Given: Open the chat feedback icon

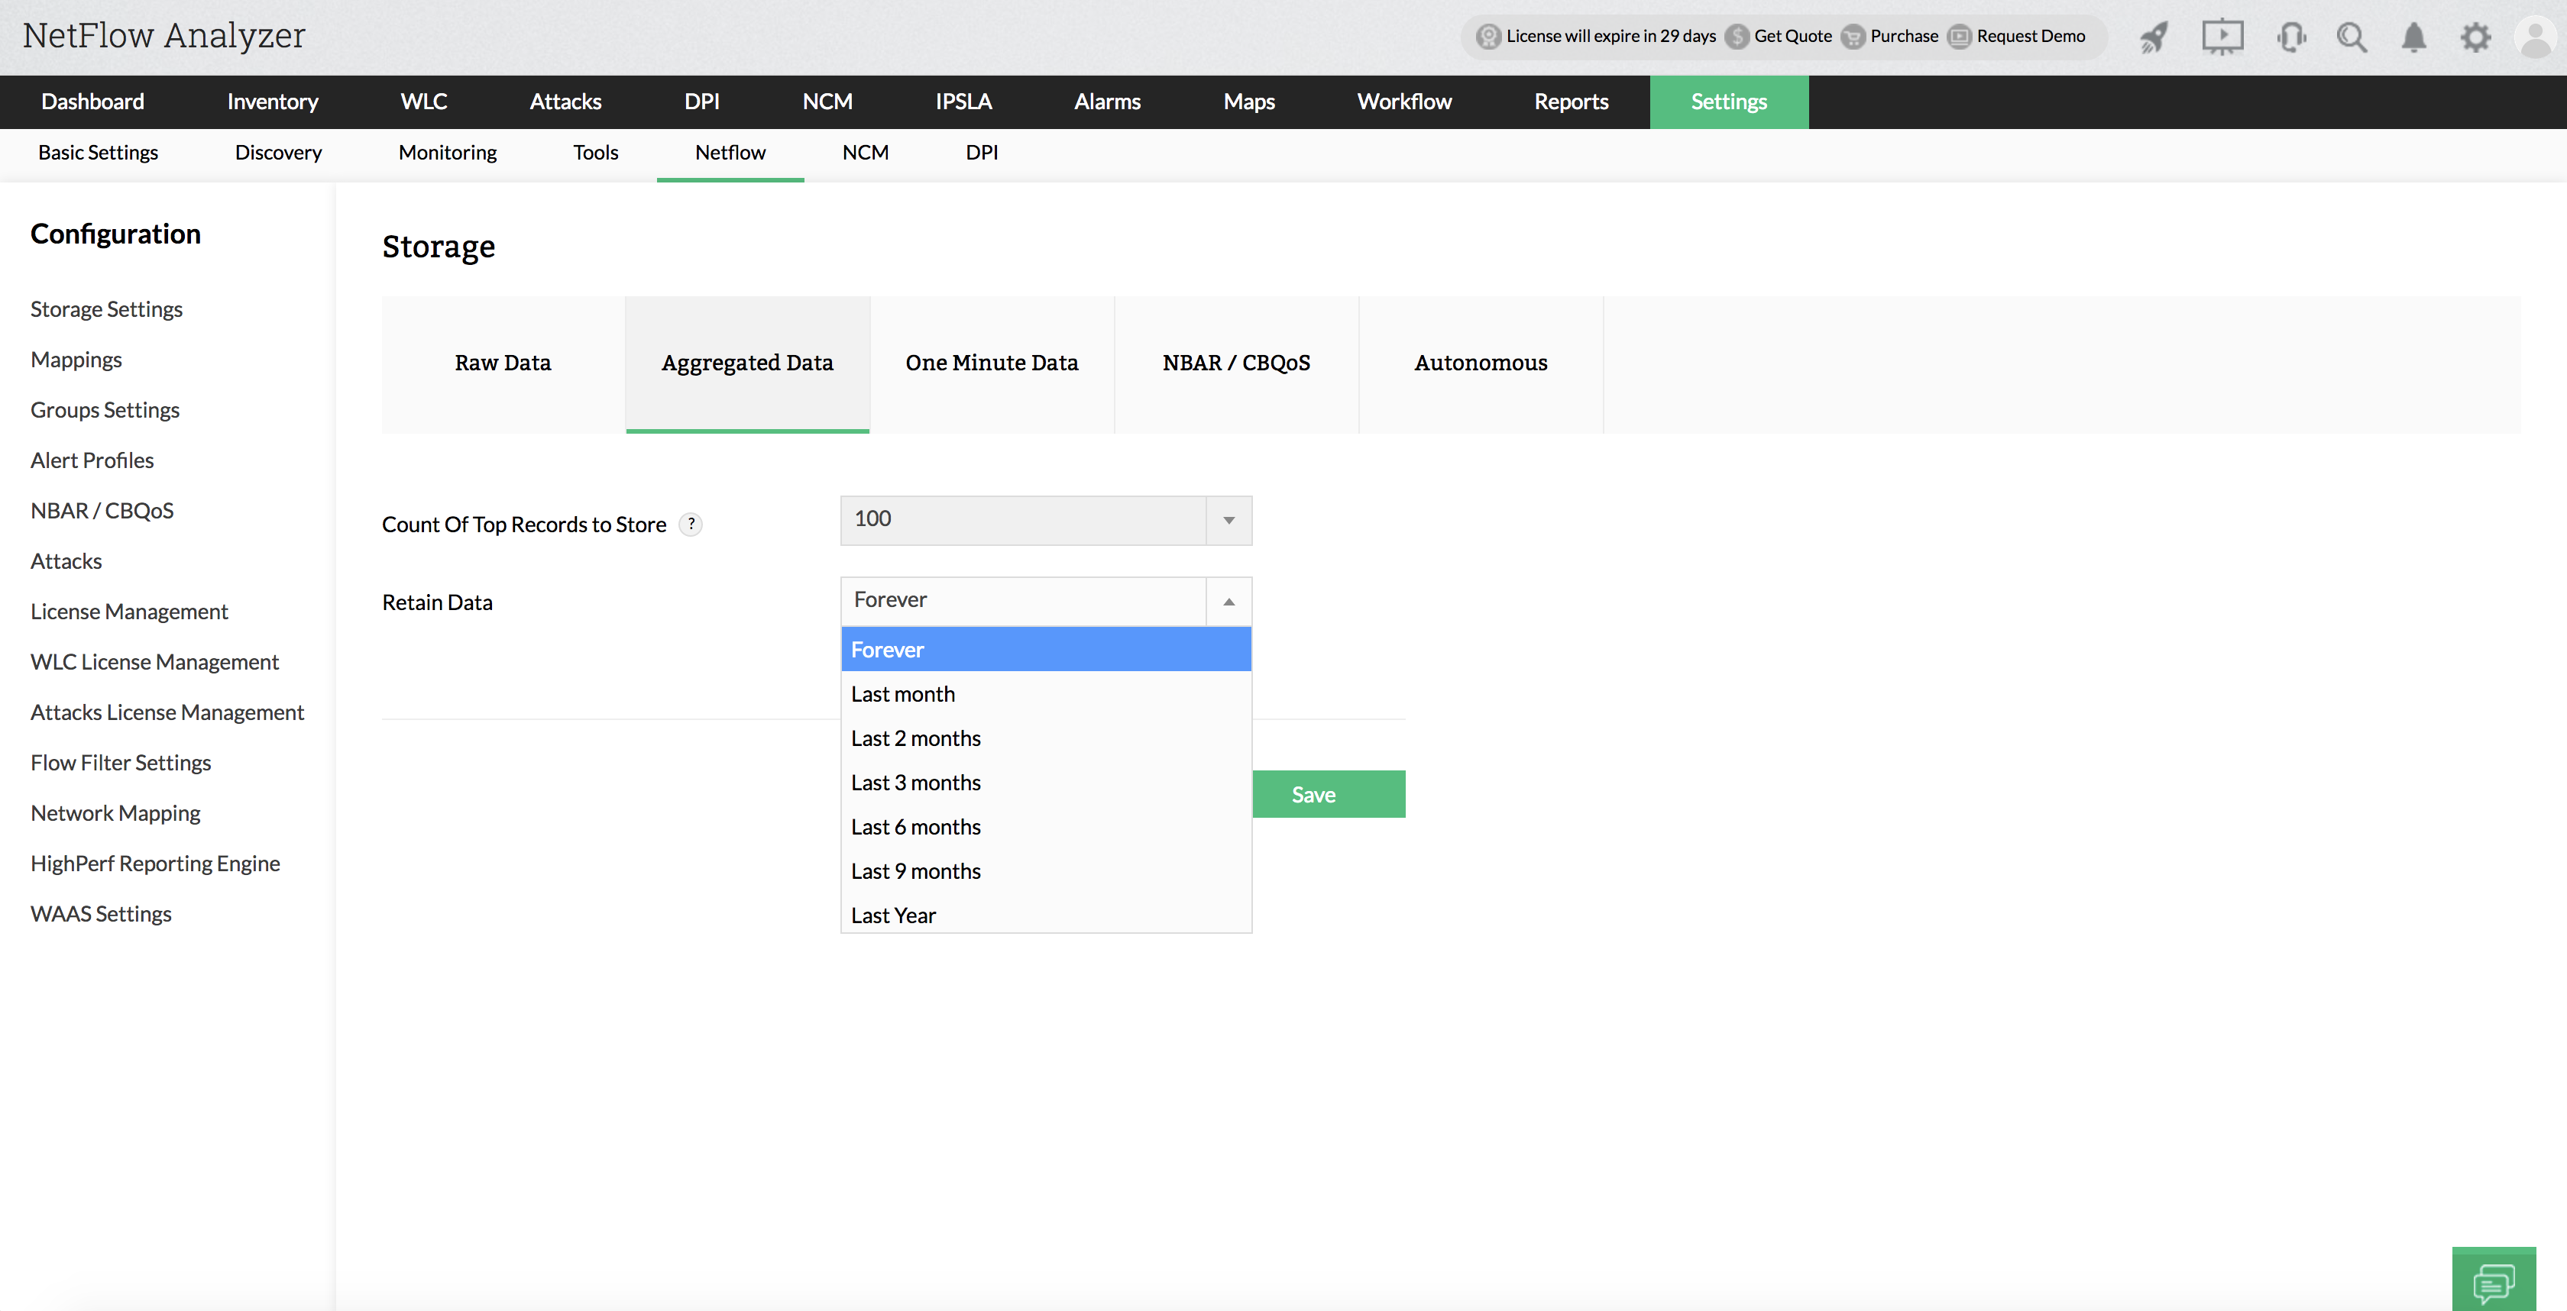Looking at the screenshot, I should coord(2493,1281).
